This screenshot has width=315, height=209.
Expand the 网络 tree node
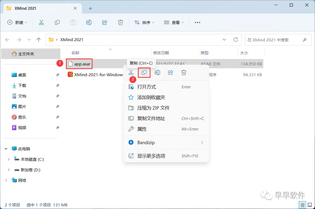tap(6, 180)
